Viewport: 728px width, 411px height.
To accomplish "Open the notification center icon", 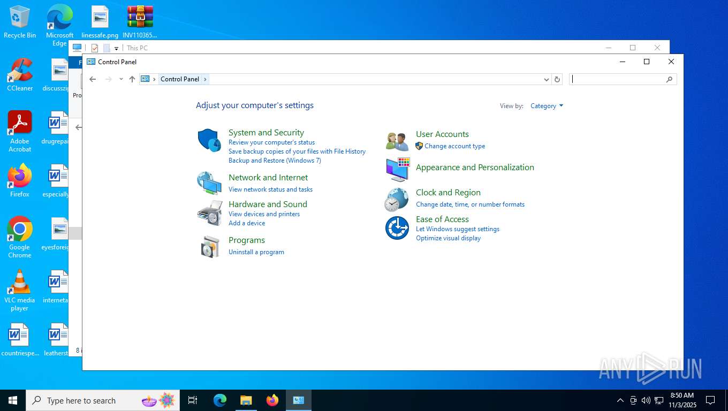I will [x=710, y=400].
